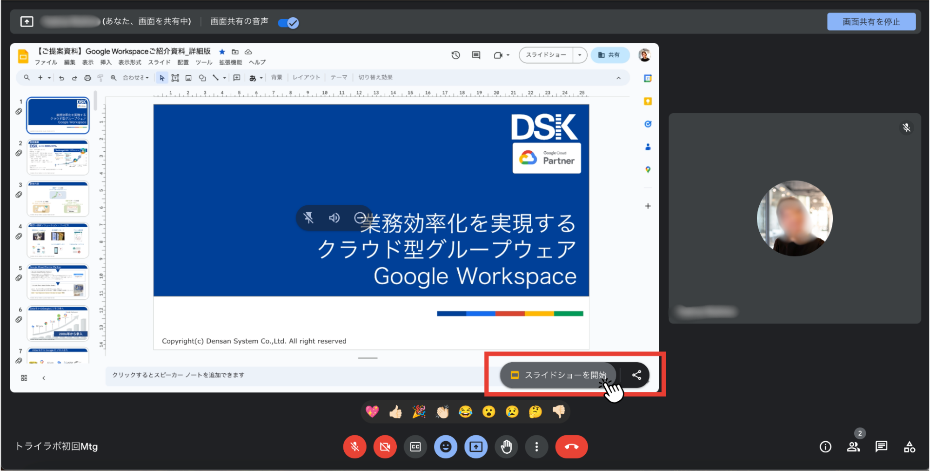Click the share link icon beside slideshow start

(636, 375)
